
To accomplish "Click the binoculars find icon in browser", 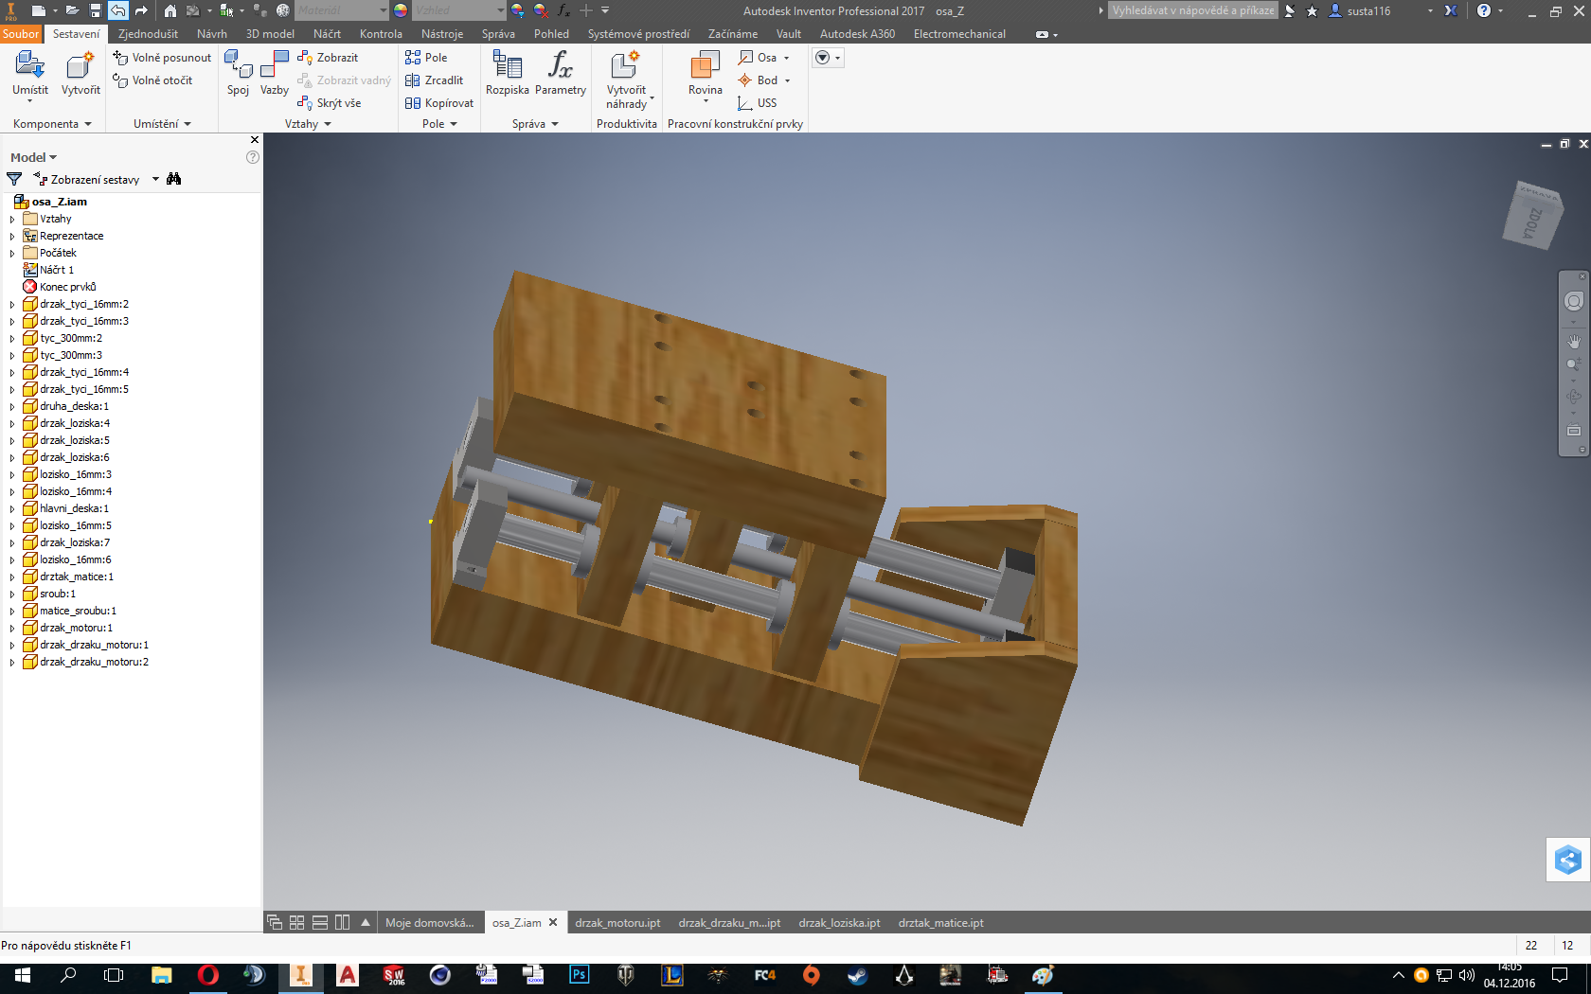I will [x=173, y=179].
